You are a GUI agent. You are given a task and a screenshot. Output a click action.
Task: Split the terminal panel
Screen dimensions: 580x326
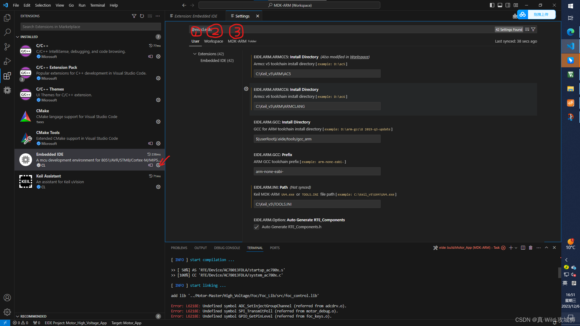[x=523, y=248]
